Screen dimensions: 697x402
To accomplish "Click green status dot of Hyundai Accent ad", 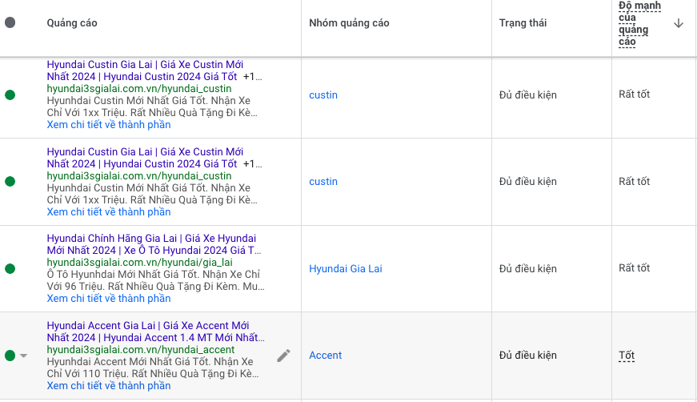I will (10, 356).
